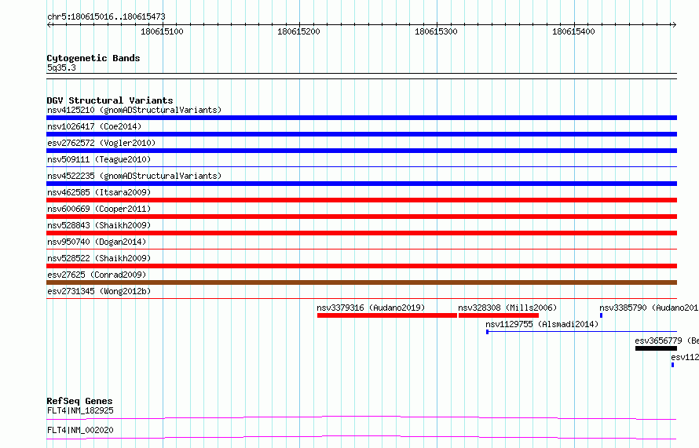Select the black bar under esv3656779
Viewport: 699px width, 448px height.
click(x=657, y=348)
